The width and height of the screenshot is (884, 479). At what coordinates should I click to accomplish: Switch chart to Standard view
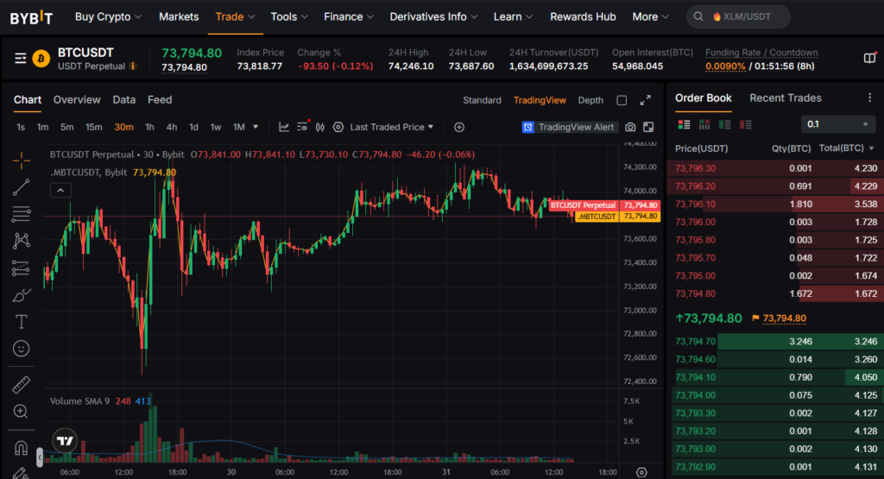click(x=482, y=100)
